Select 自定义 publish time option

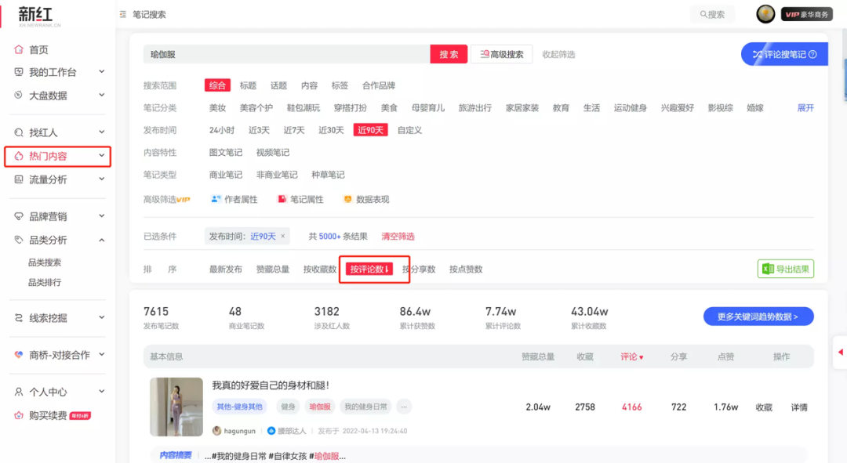pyautogui.click(x=409, y=130)
